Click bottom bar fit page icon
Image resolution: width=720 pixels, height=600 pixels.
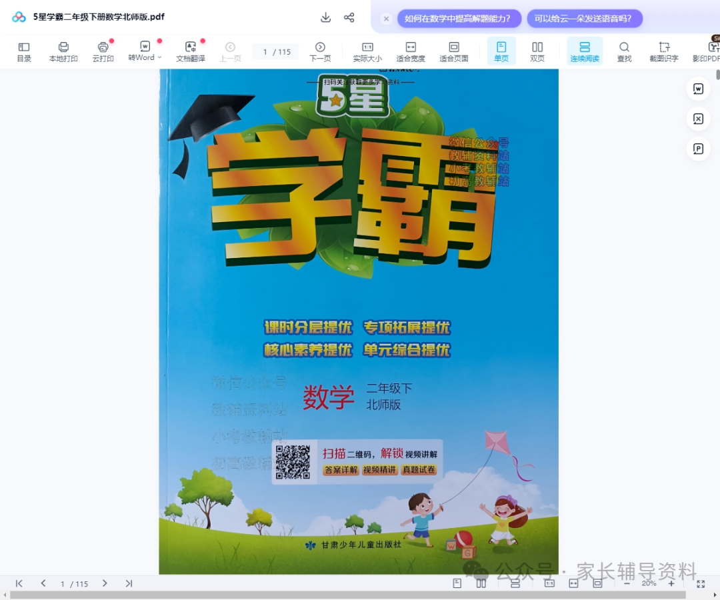coord(597,583)
